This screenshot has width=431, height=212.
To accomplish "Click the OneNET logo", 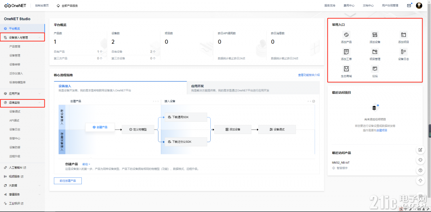I will pyautogui.click(x=15, y=6).
